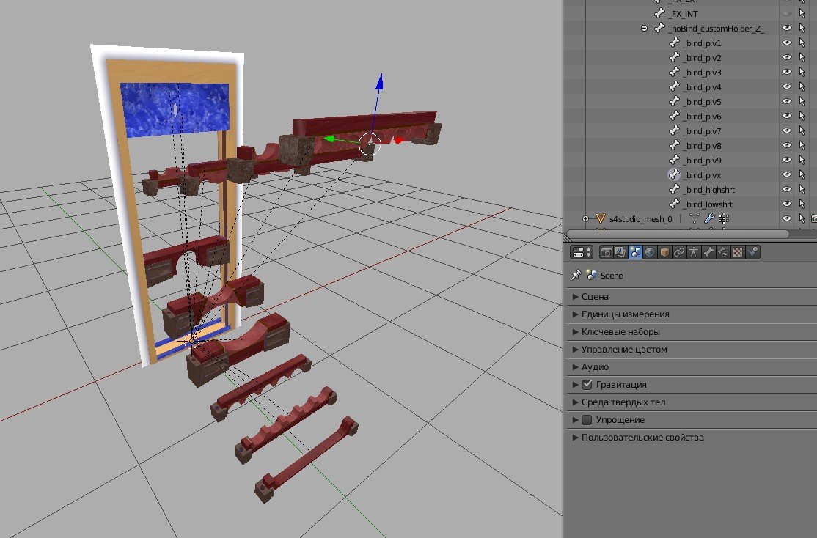Toggle selectability arrow for _bind_plv5
Screen dimensions: 817x538
click(x=802, y=102)
